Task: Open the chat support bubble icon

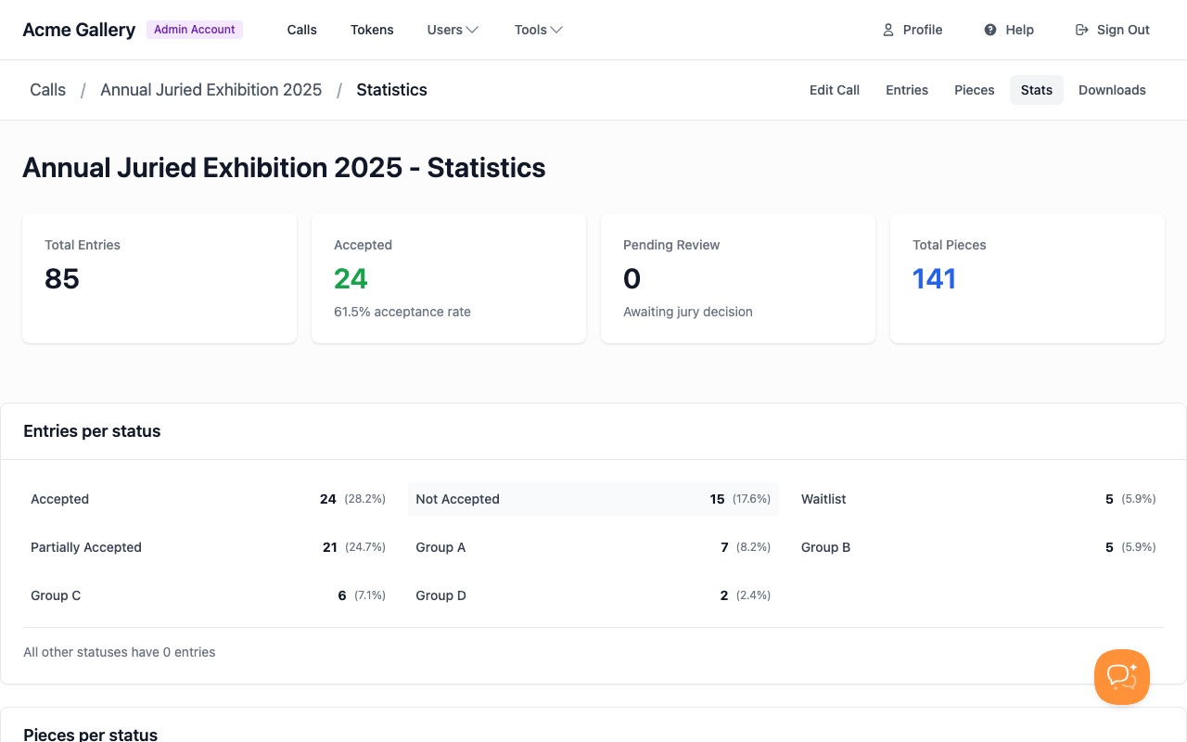Action: (1121, 677)
